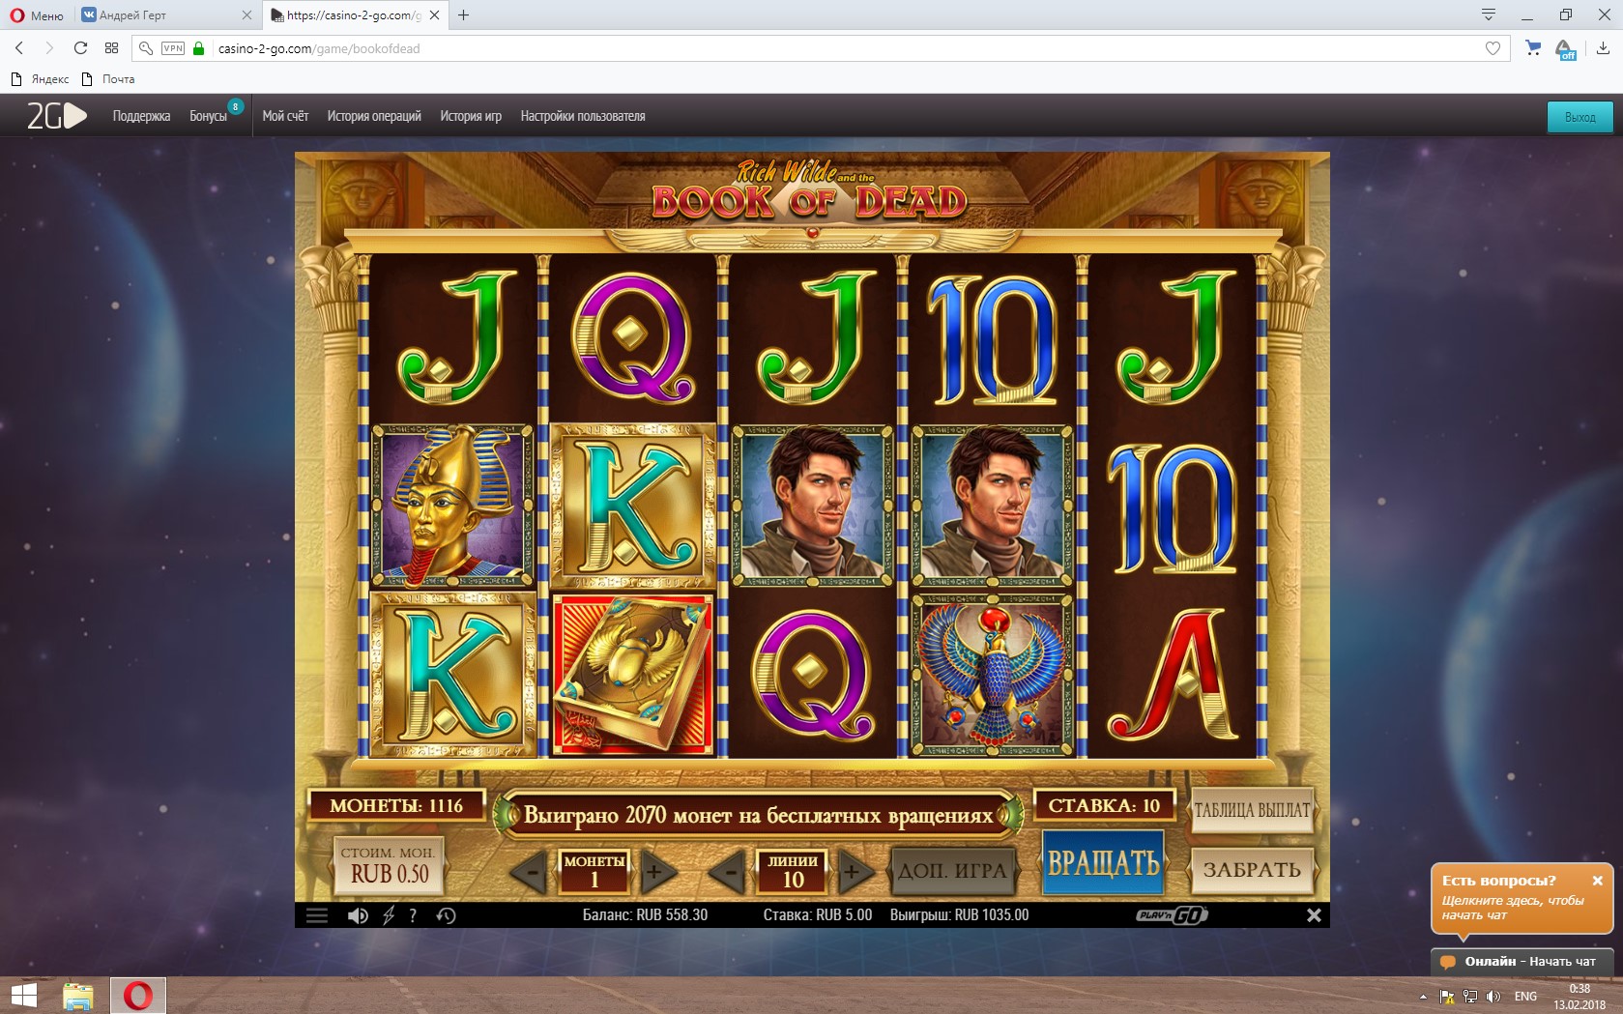The width and height of the screenshot is (1623, 1014).
Task: Click the ENG language indicator
Action: pyautogui.click(x=1525, y=997)
